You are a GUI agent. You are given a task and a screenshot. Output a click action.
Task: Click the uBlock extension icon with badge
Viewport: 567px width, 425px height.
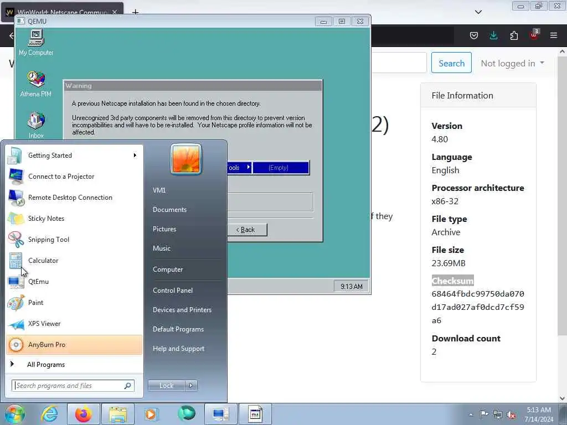pos(534,35)
